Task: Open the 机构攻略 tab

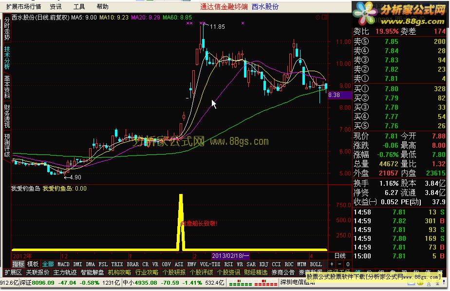Action: coord(119,272)
